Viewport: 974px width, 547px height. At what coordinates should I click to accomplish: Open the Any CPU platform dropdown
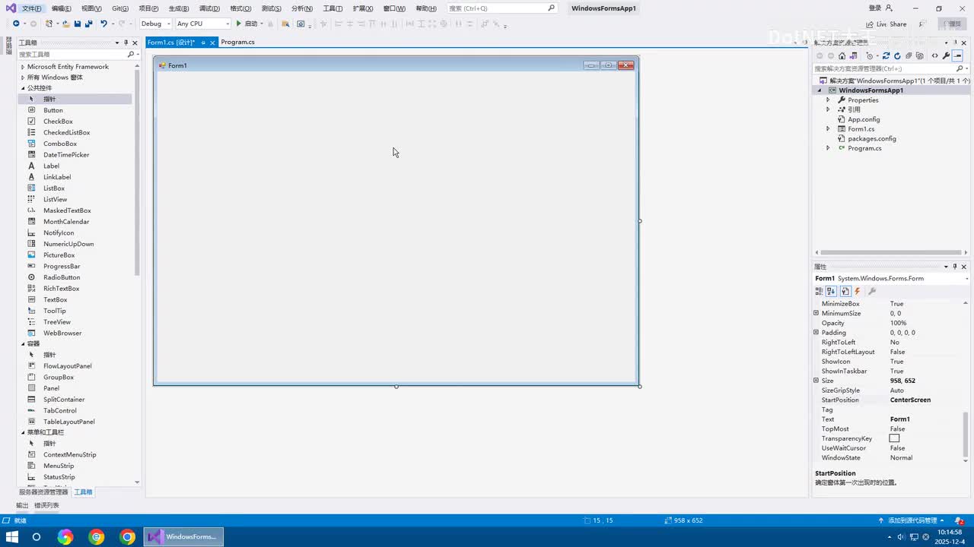[x=203, y=24]
